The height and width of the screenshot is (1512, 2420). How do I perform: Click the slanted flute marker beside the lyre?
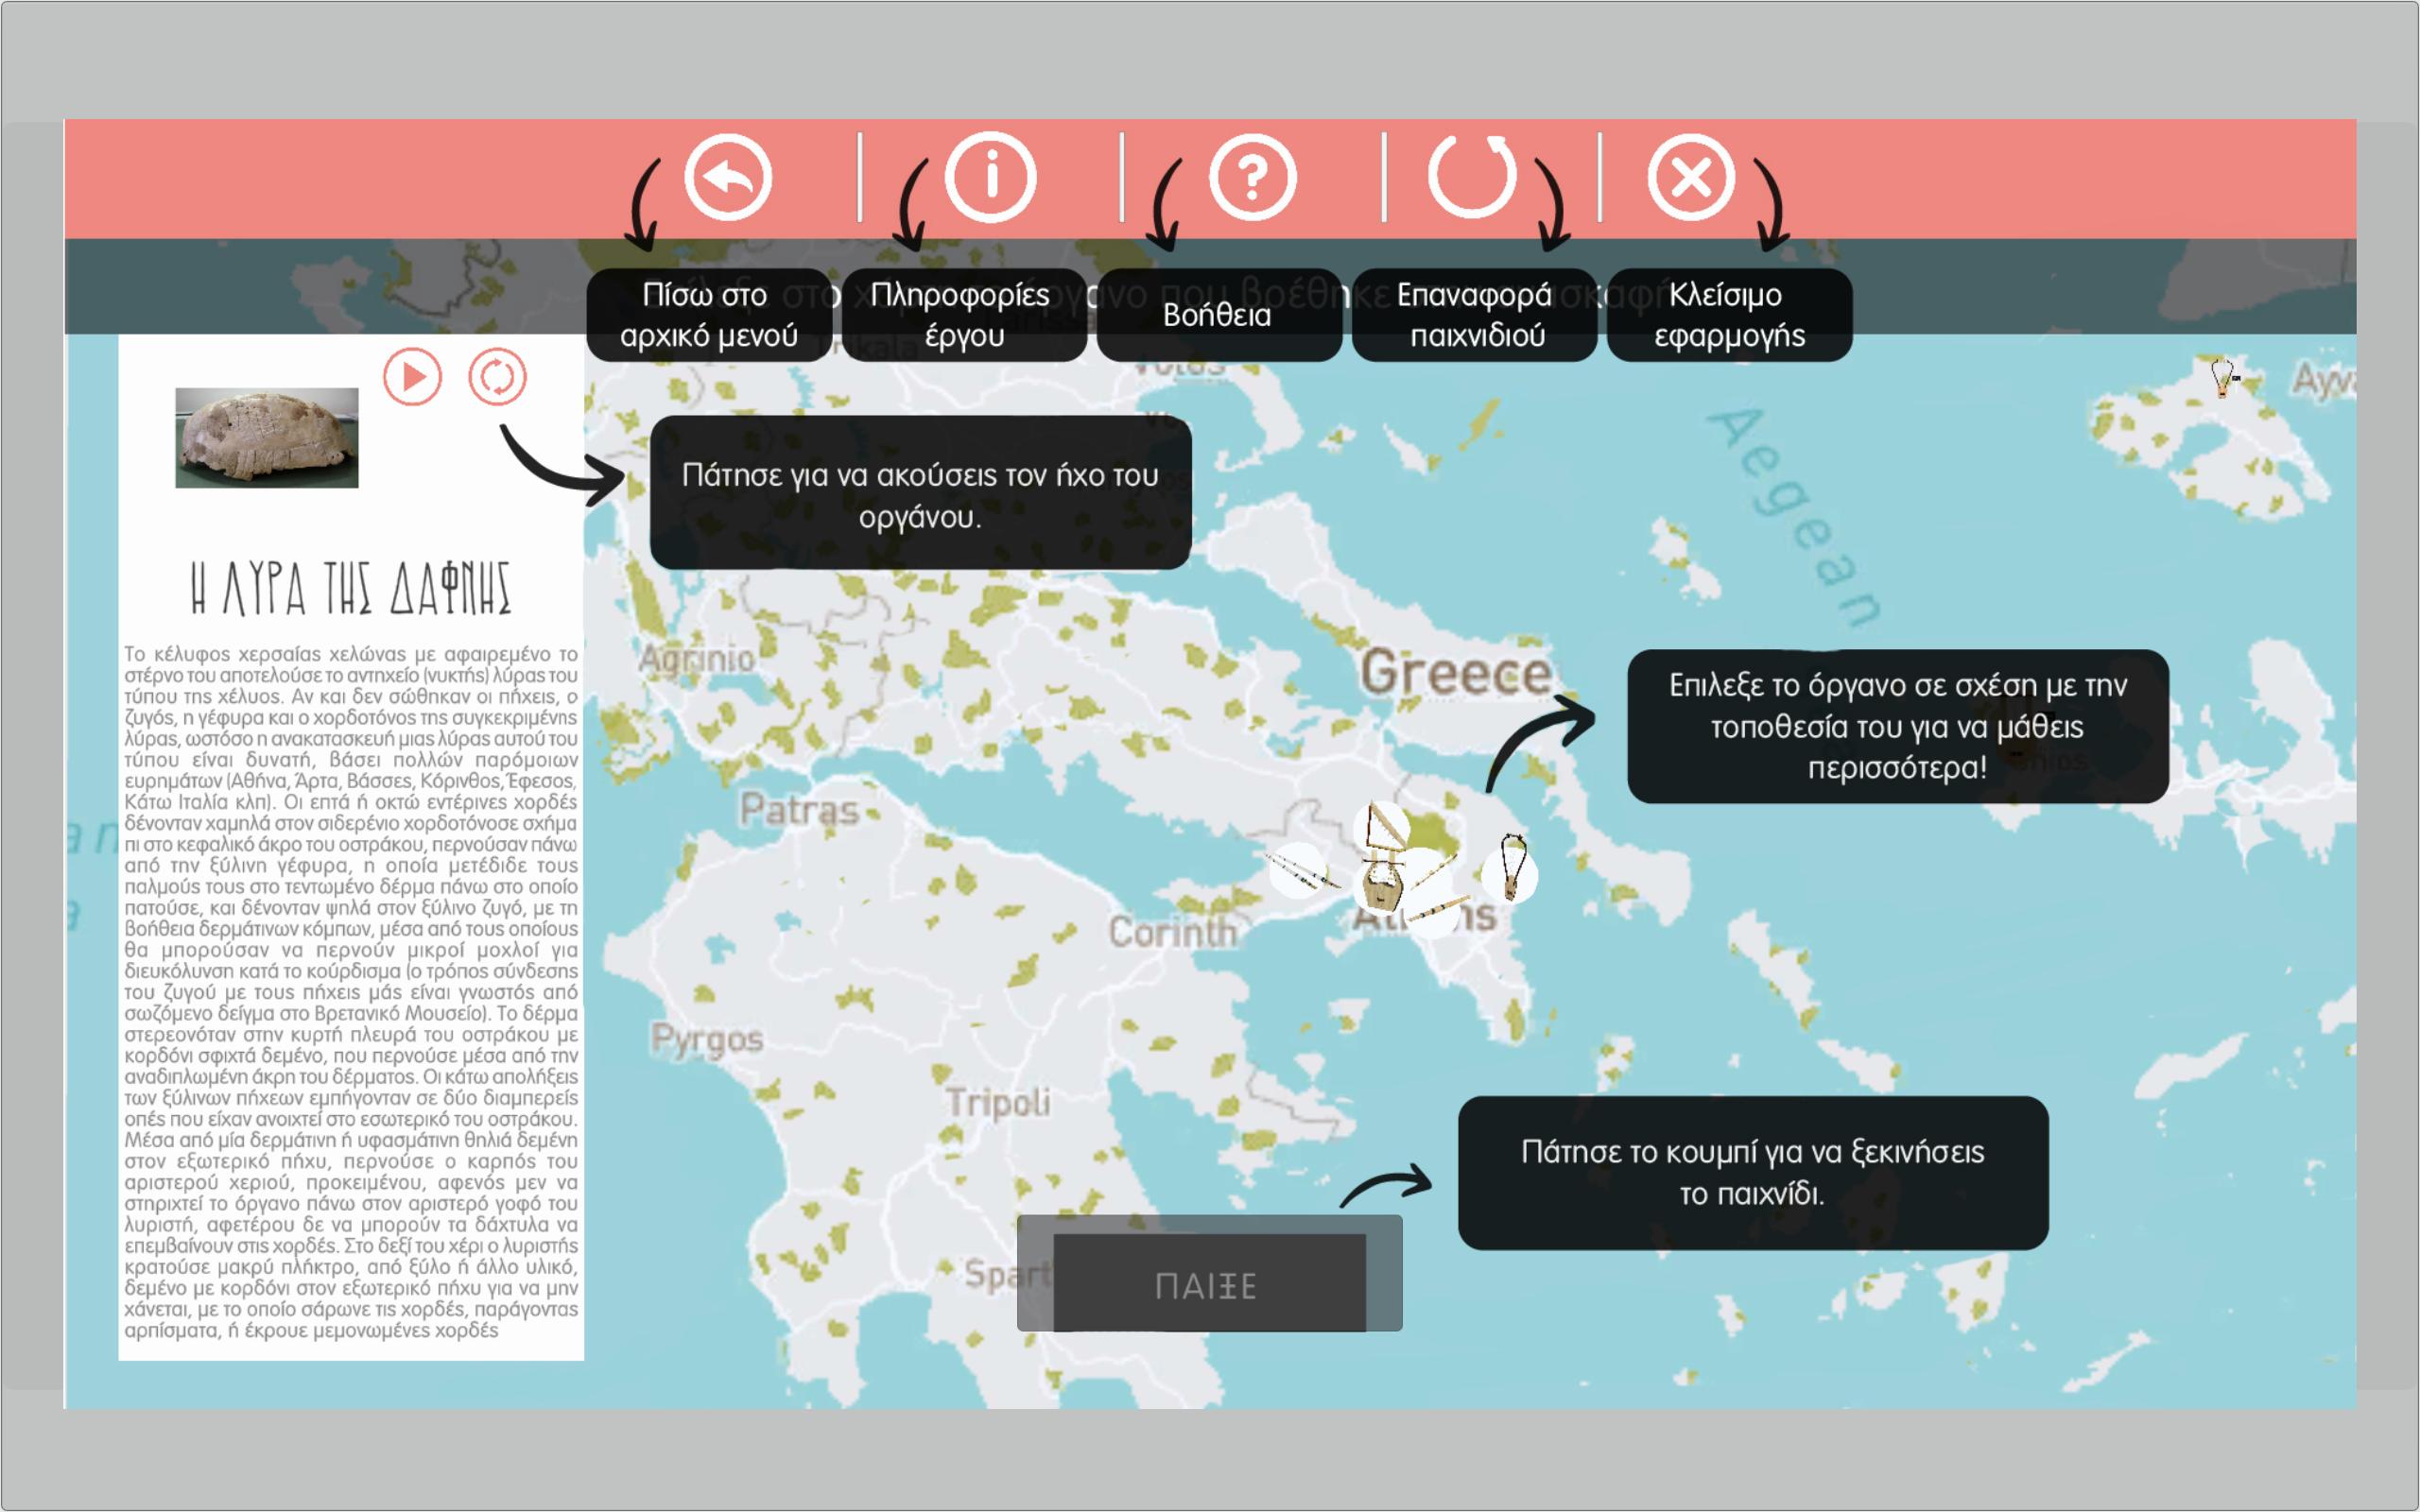(x=1434, y=872)
